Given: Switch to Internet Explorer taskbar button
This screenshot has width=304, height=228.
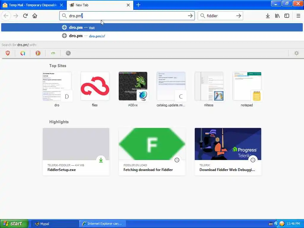Looking at the screenshot, I should coord(102,224).
